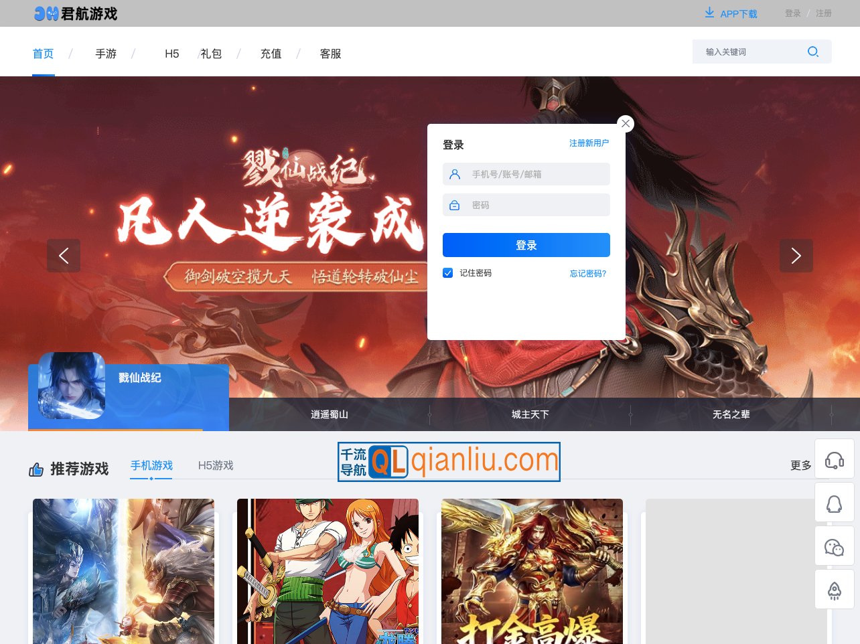Open the 注册新用户 registration link
This screenshot has height=644, width=860.
[589, 143]
